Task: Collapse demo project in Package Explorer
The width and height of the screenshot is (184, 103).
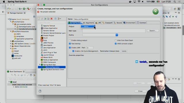Action: 8,19
